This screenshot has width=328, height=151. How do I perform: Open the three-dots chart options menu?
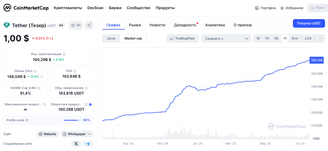pos(320,38)
